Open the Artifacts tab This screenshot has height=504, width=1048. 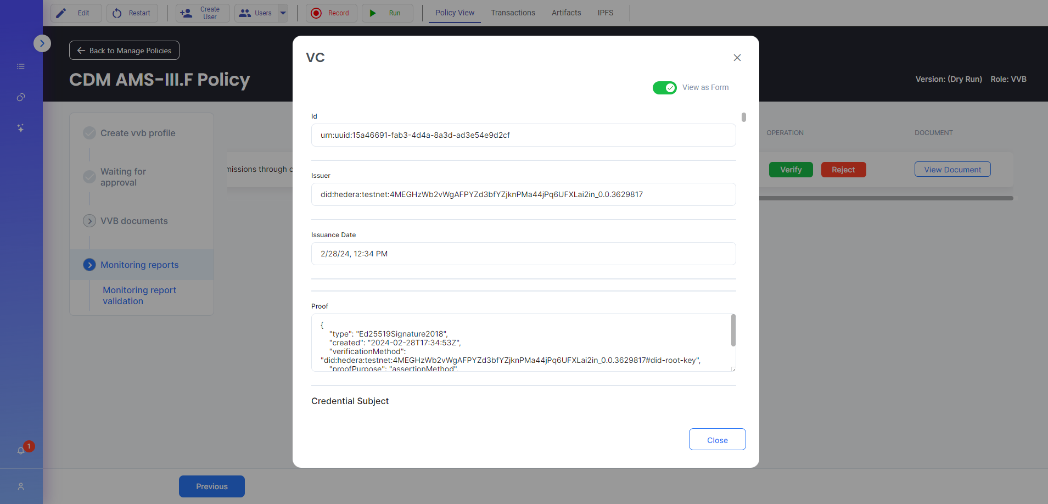566,13
